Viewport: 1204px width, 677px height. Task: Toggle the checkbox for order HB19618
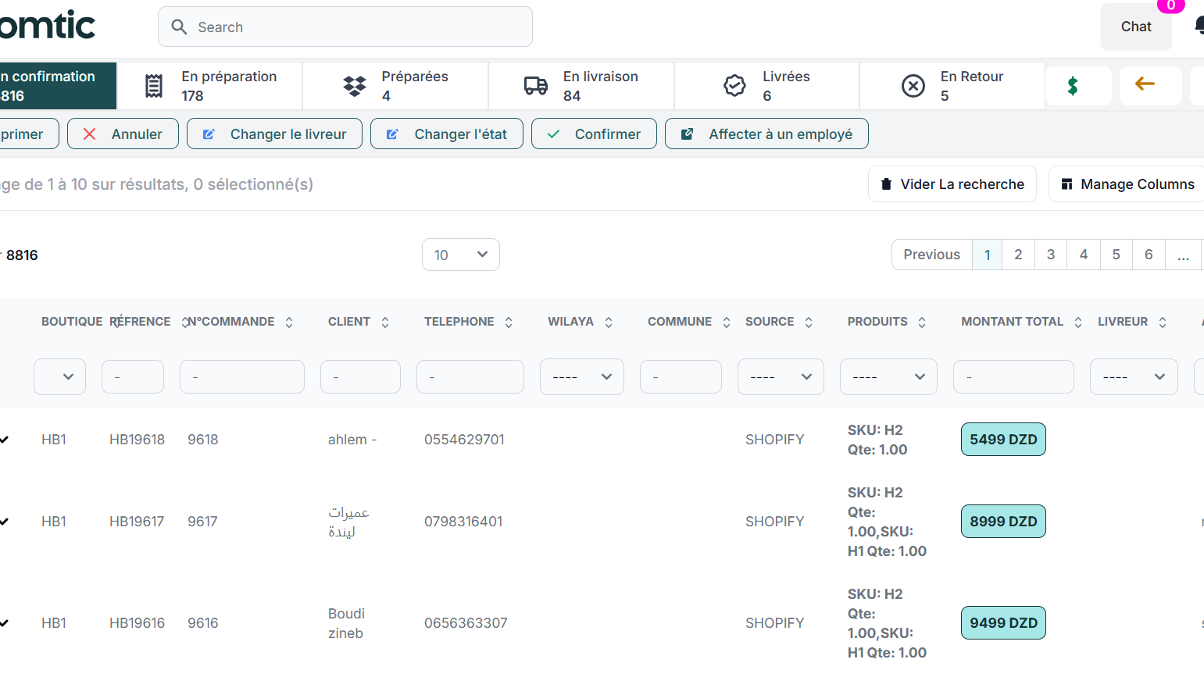coord(4,440)
